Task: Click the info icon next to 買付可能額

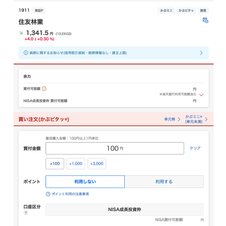Action: click(44, 89)
